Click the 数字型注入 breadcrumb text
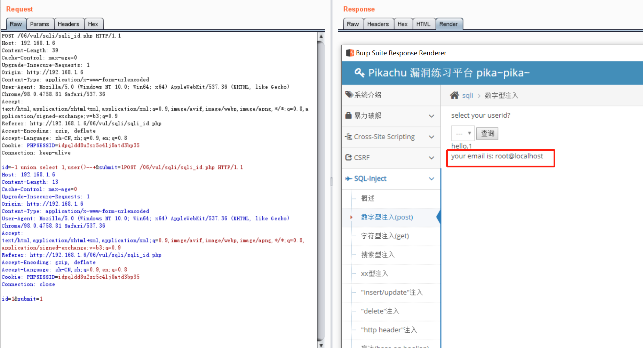The height and width of the screenshot is (348, 643). point(501,95)
